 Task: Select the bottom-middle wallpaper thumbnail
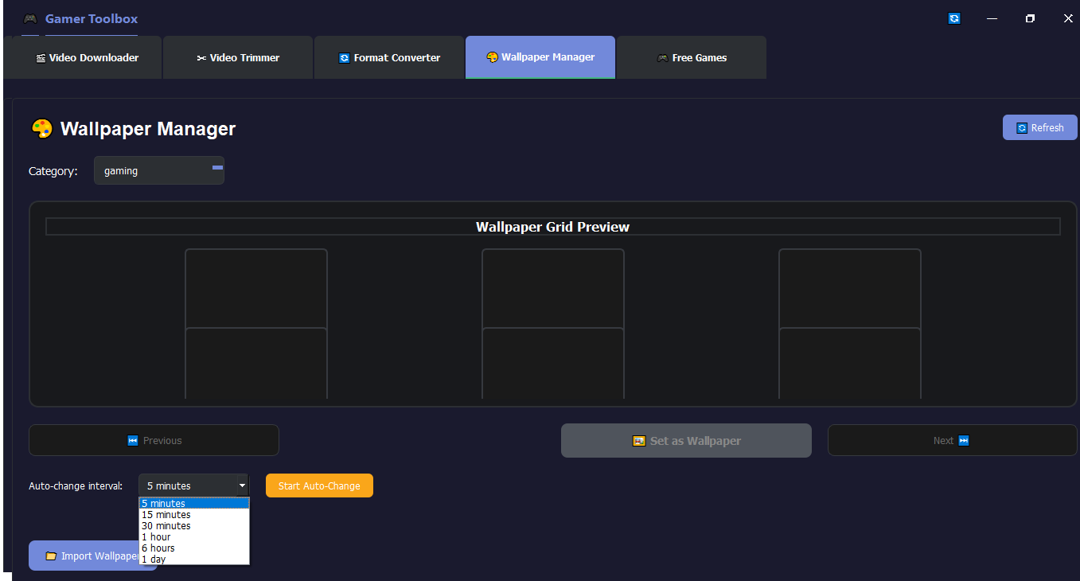[553, 363]
